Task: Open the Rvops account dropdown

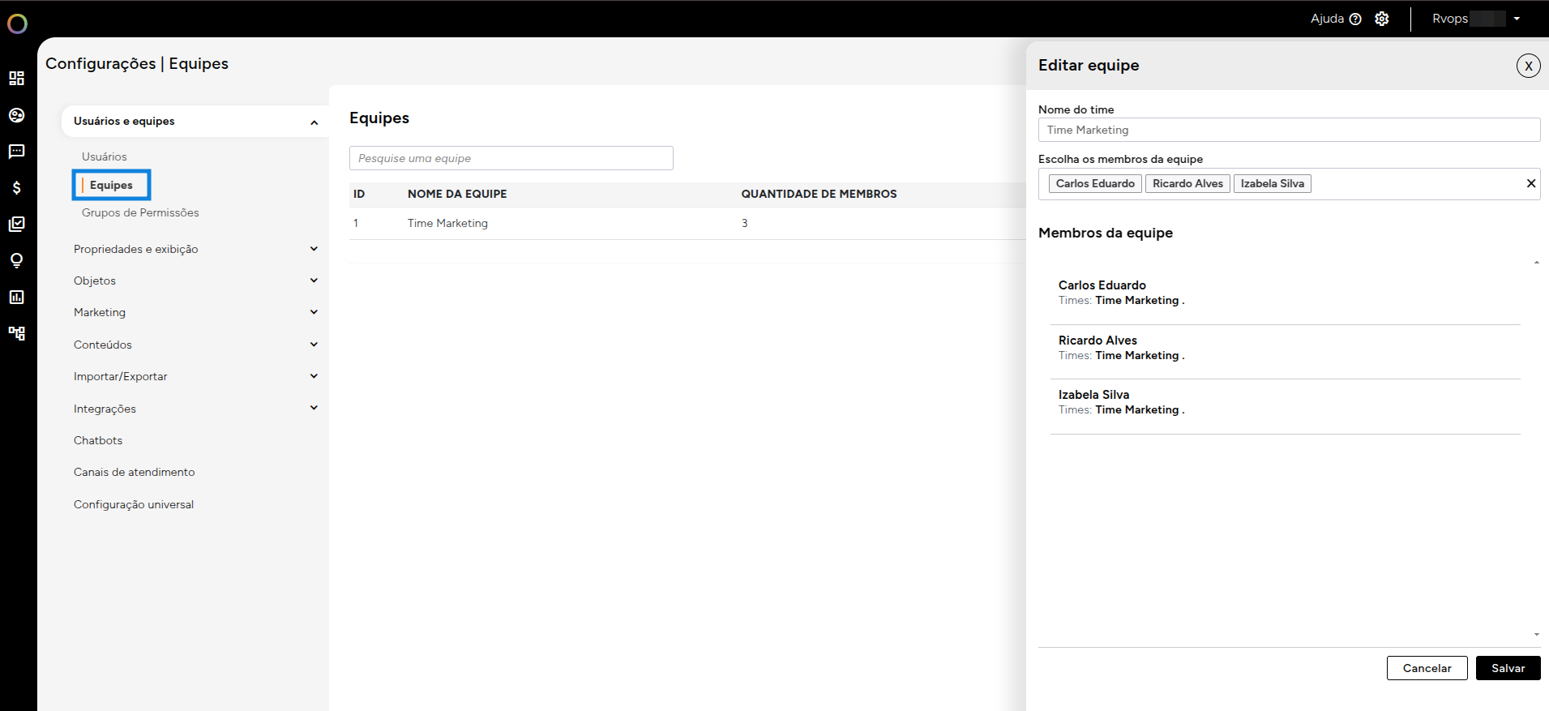Action: coord(1475,19)
